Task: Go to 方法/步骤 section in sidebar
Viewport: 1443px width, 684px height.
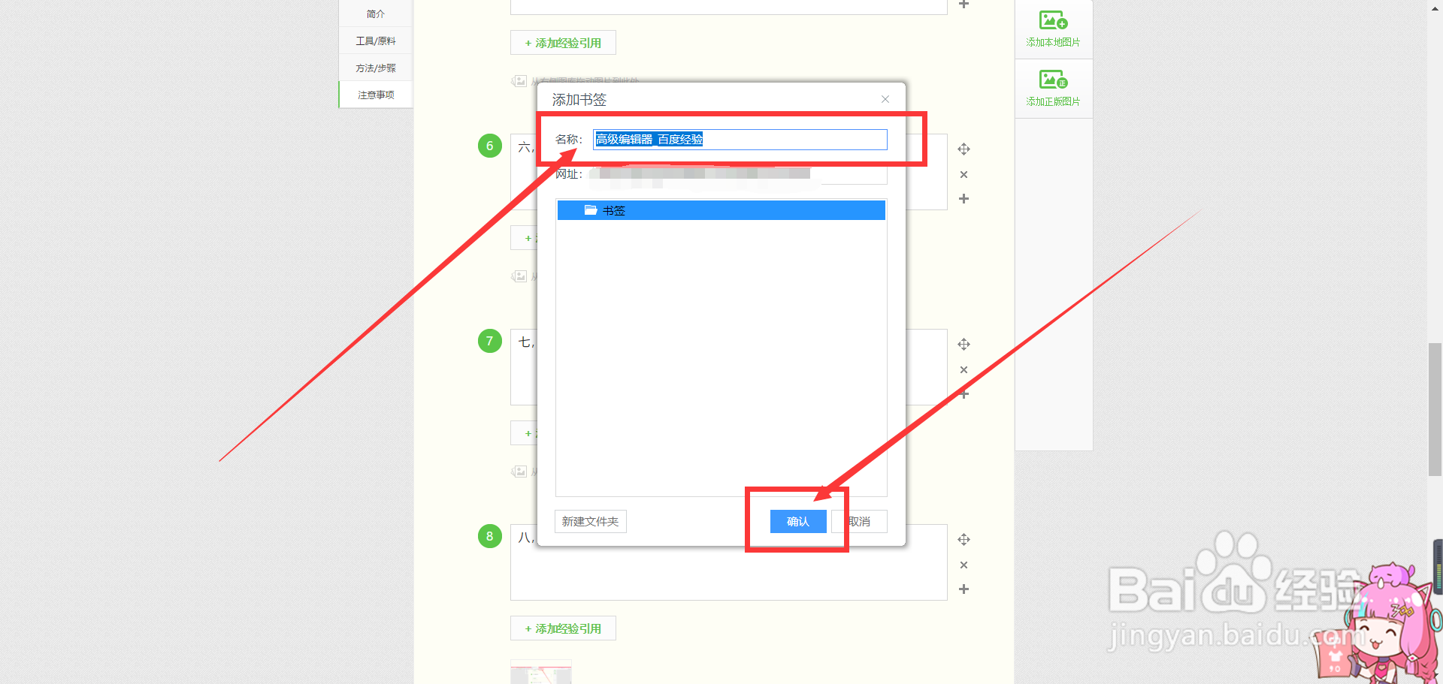Action: pos(376,68)
